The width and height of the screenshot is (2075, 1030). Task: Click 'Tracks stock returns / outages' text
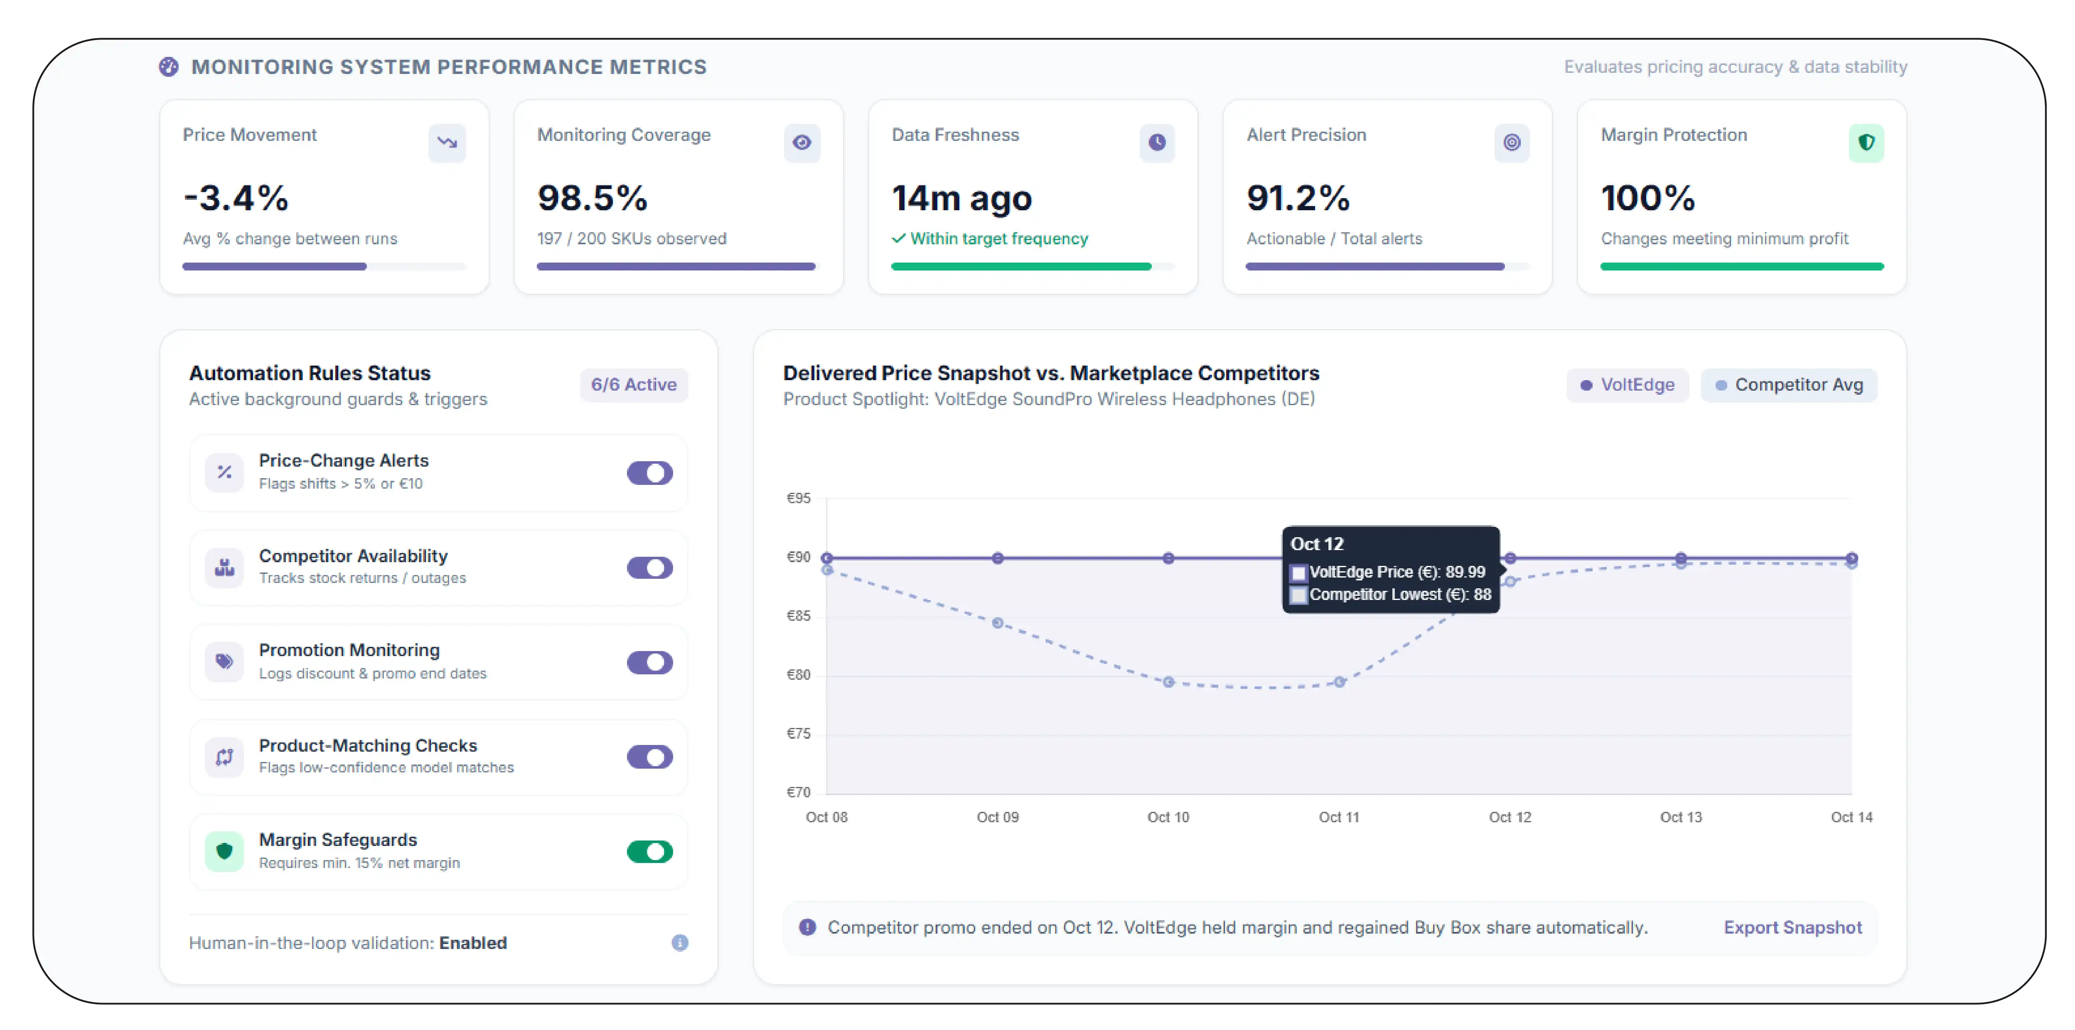coord(362,578)
